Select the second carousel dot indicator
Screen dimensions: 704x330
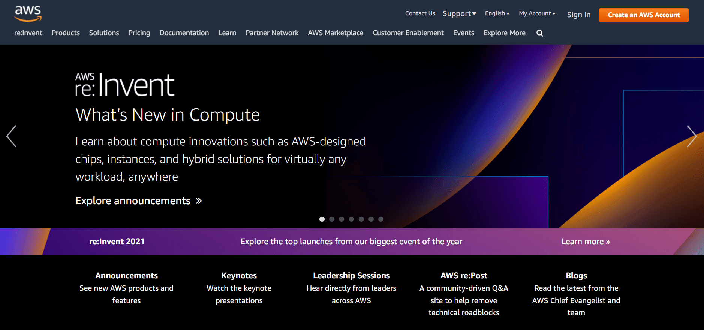pyautogui.click(x=332, y=219)
